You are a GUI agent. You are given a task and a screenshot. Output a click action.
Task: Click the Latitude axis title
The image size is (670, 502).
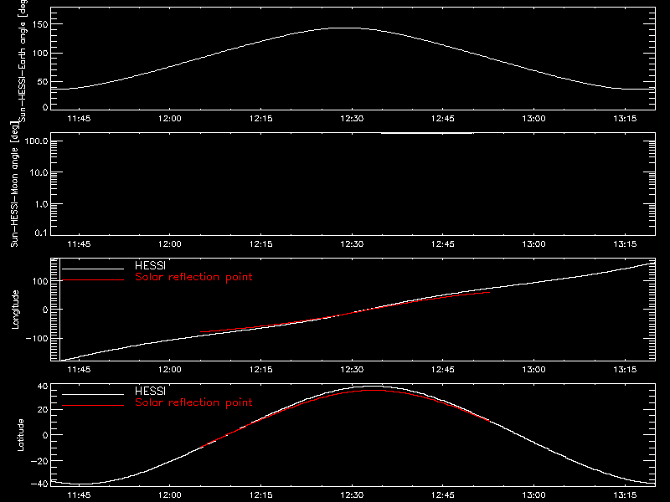coord(20,435)
